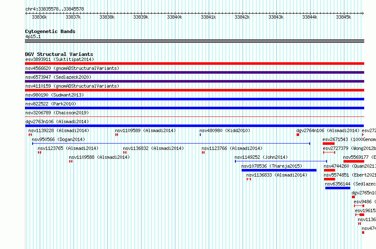Select the red marker under nsv1123766

pos(203,152)
